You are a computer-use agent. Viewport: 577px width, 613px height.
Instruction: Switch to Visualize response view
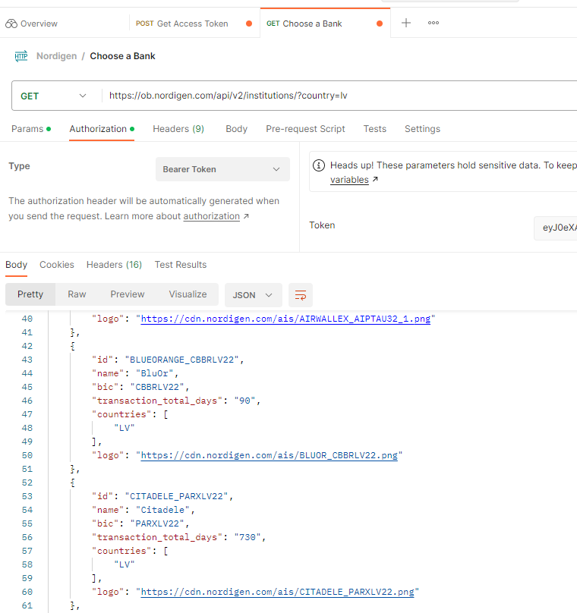coord(188,294)
